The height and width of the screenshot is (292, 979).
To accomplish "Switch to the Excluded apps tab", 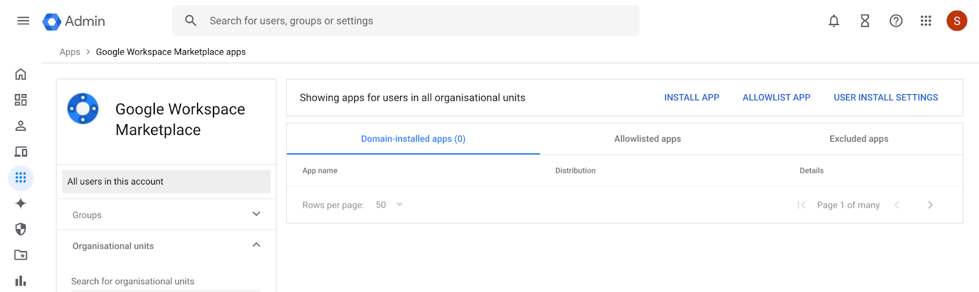I will (858, 139).
